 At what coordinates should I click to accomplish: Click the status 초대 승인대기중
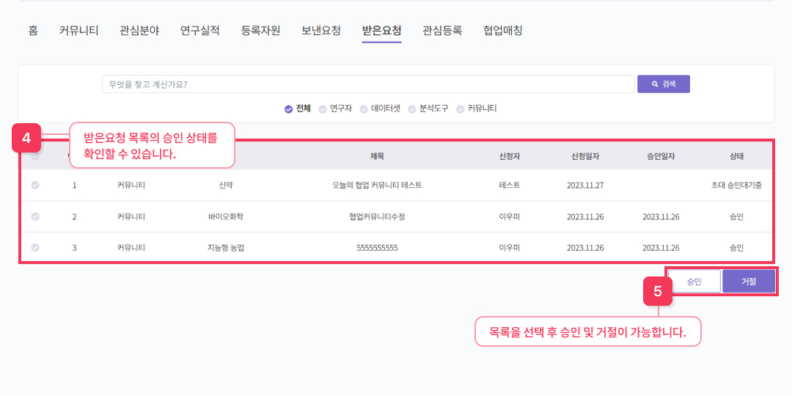736,186
